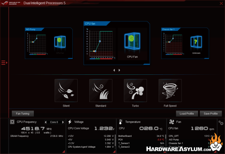Viewport: 225px width, 154px height.
Task: Click the CPU Fan case image
Action: click(132, 41)
